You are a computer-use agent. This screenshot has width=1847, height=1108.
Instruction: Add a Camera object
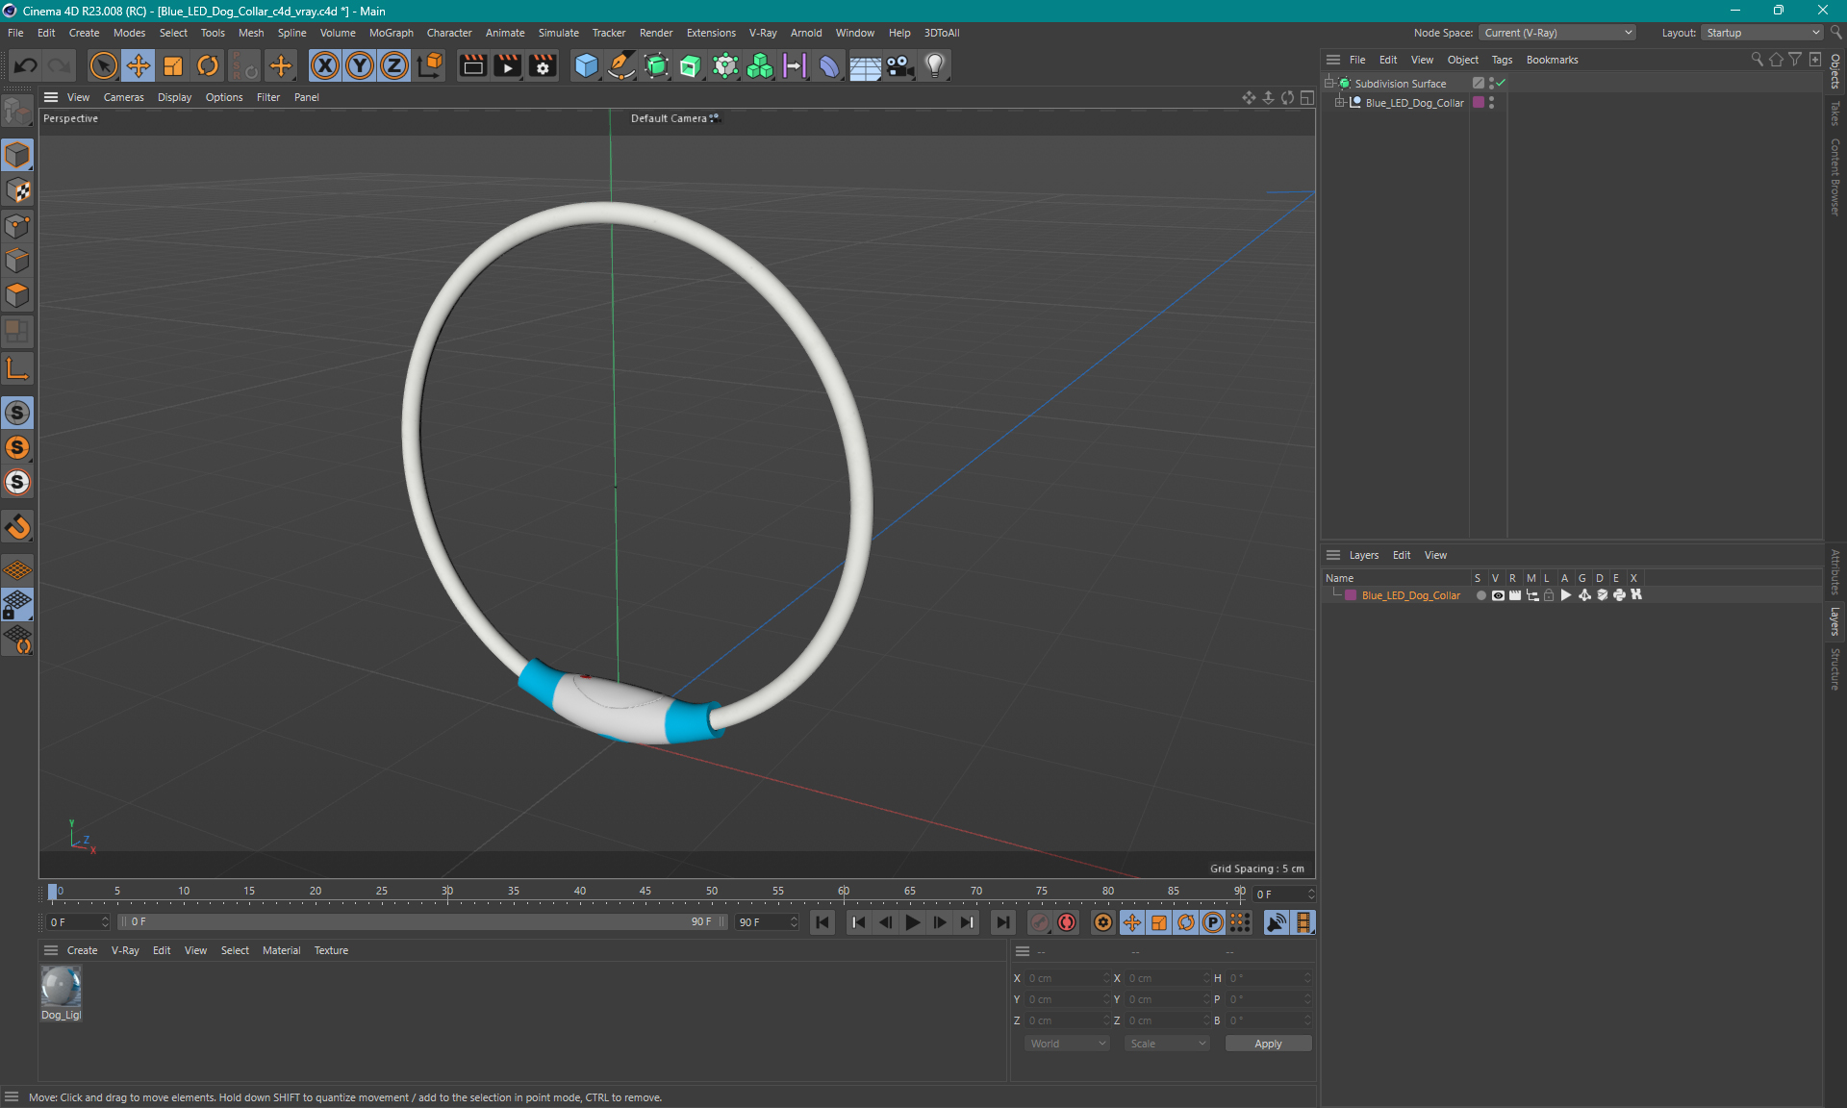[899, 65]
